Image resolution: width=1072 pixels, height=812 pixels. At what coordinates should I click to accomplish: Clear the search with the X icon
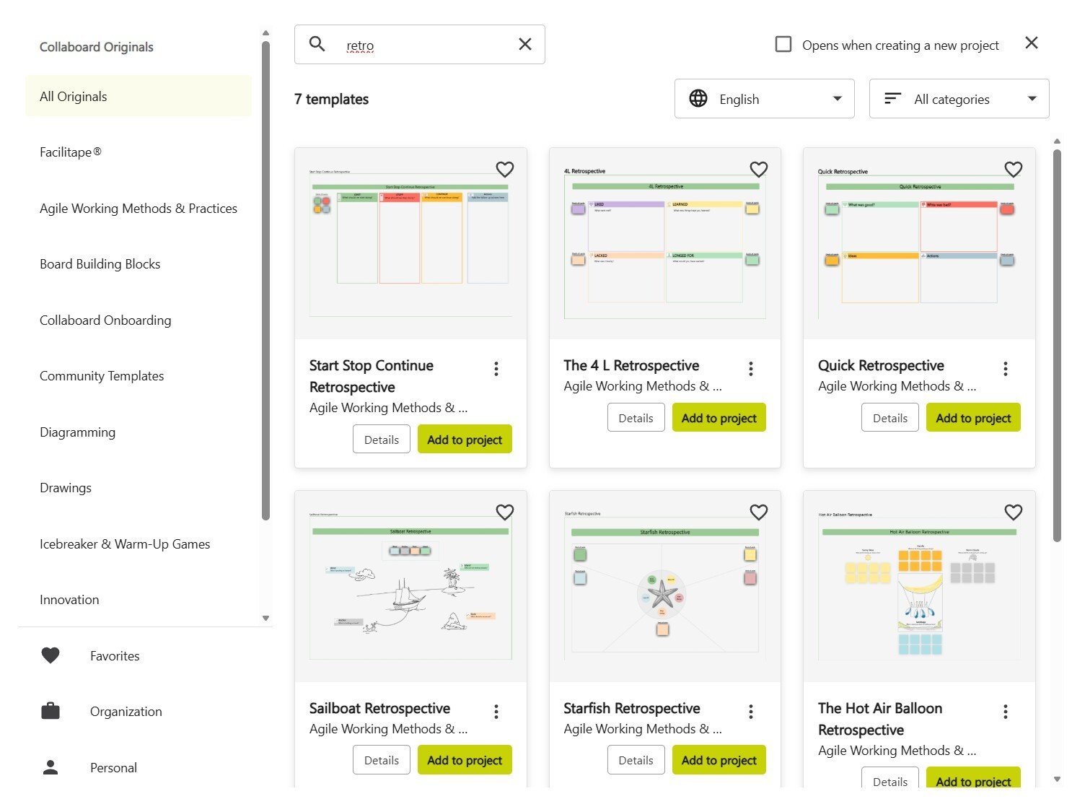[524, 44]
